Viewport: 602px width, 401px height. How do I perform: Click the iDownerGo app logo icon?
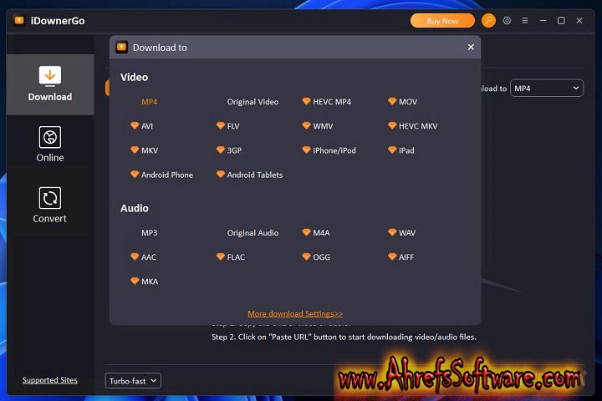click(x=19, y=21)
